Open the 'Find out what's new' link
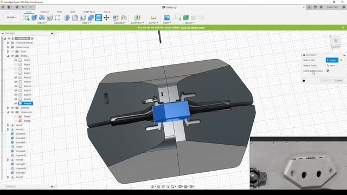Image resolution: width=347 pixels, height=195 pixels. pyautogui.click(x=192, y=28)
